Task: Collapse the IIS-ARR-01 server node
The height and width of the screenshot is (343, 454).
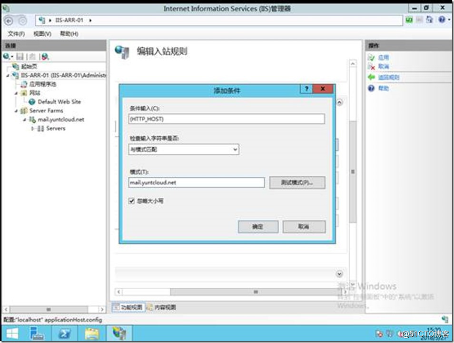Action: (8, 75)
